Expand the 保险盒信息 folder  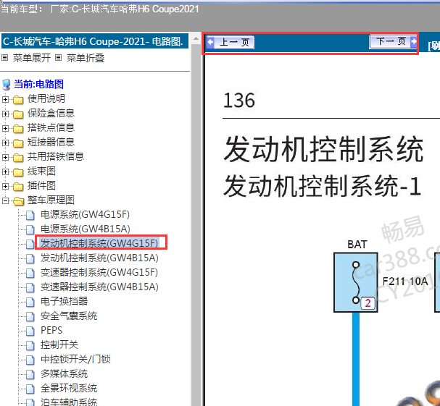click(5, 114)
